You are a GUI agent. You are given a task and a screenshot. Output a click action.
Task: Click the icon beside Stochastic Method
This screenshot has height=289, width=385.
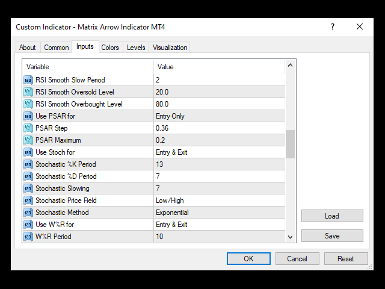tap(28, 213)
